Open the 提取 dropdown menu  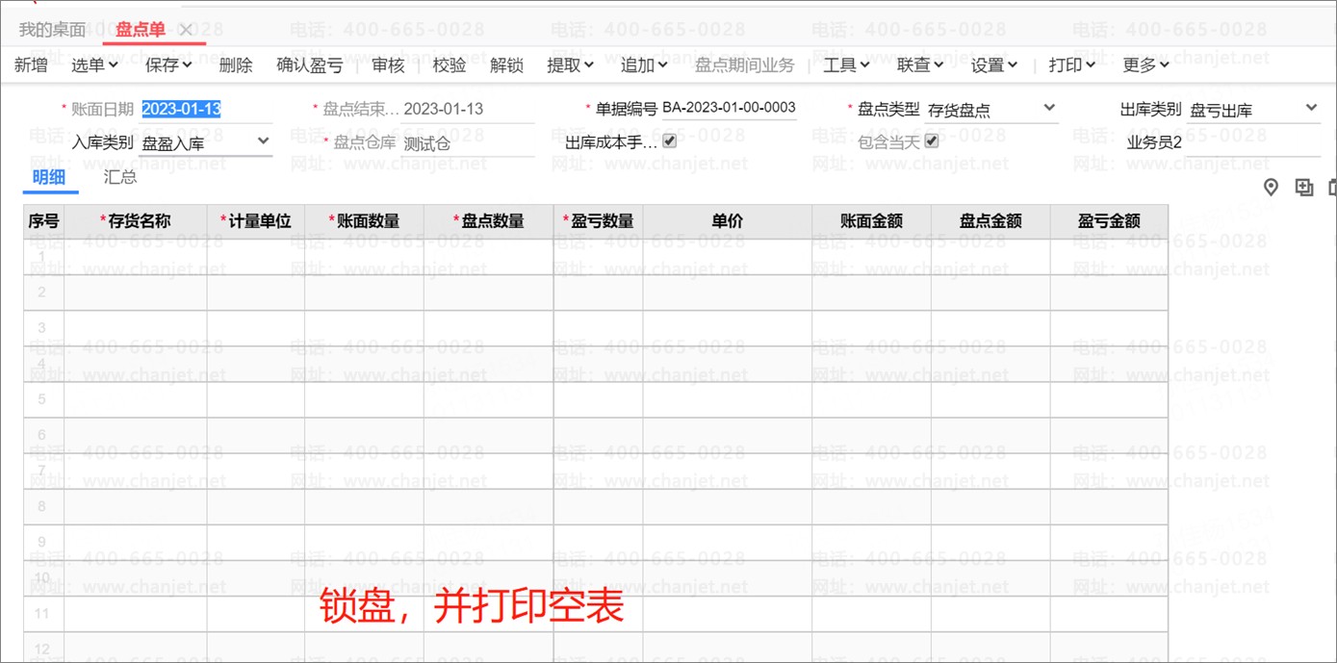[570, 65]
